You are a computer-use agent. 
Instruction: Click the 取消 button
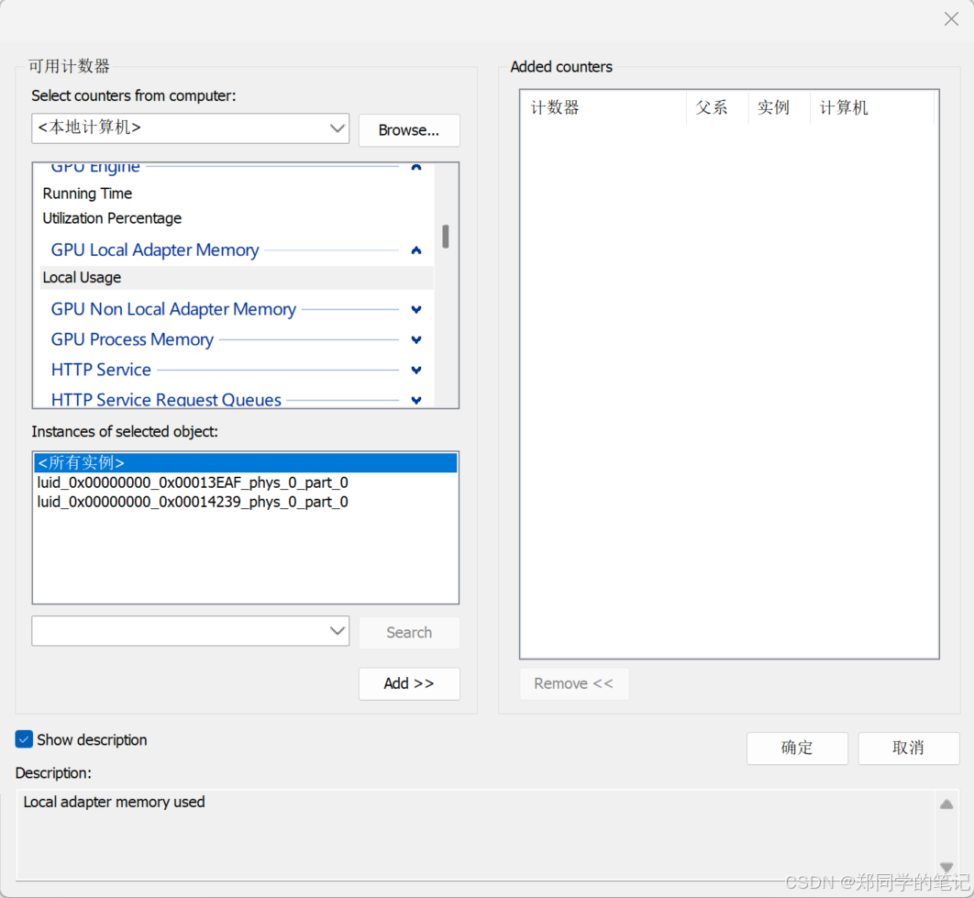coord(908,748)
